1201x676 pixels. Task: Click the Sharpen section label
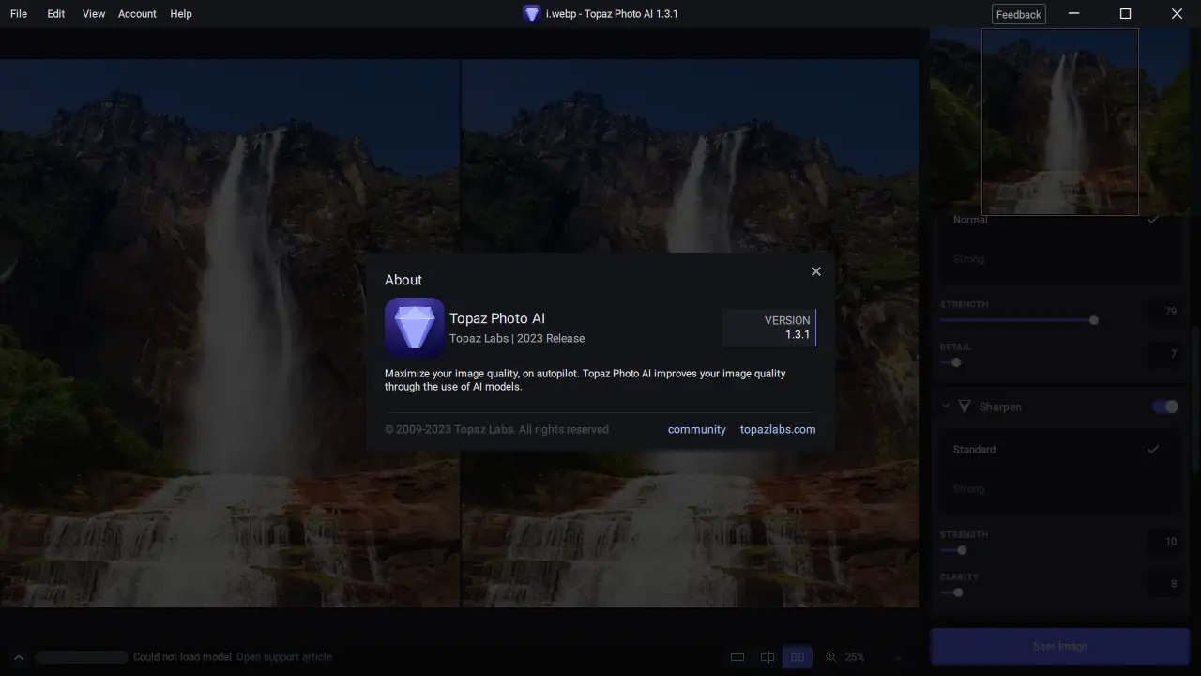pyautogui.click(x=1000, y=407)
